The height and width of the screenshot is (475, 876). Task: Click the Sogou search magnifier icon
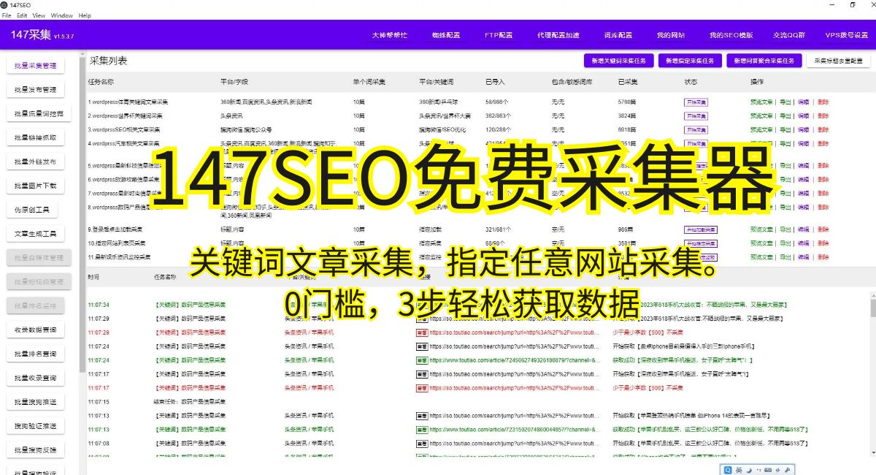click(728, 469)
